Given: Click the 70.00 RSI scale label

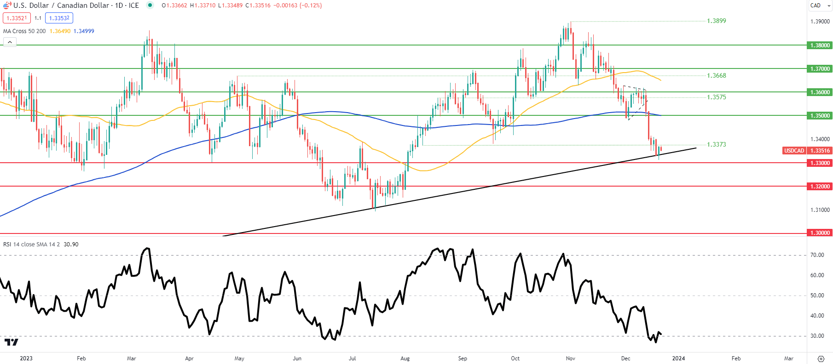Looking at the screenshot, I should (x=817, y=255).
